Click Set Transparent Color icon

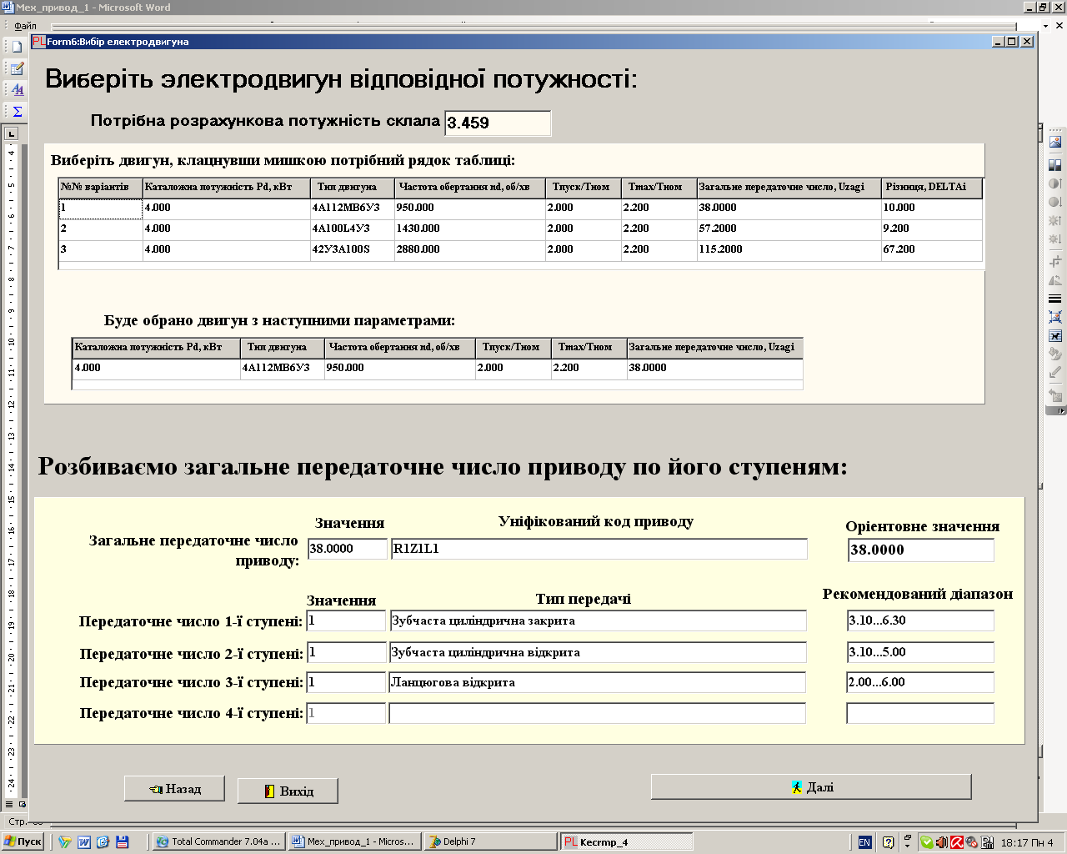click(x=1055, y=373)
